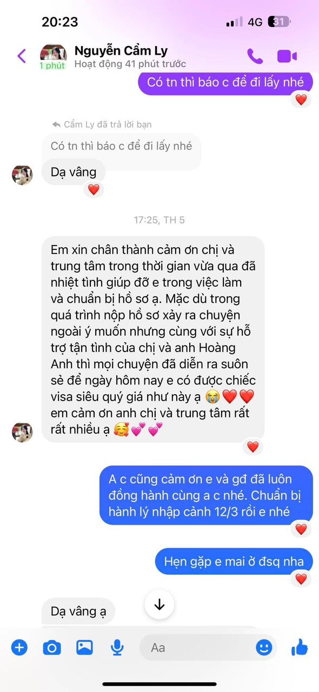Open the photo gallery picker icon
Image resolution: width=319 pixels, height=692 pixels.
tap(84, 647)
